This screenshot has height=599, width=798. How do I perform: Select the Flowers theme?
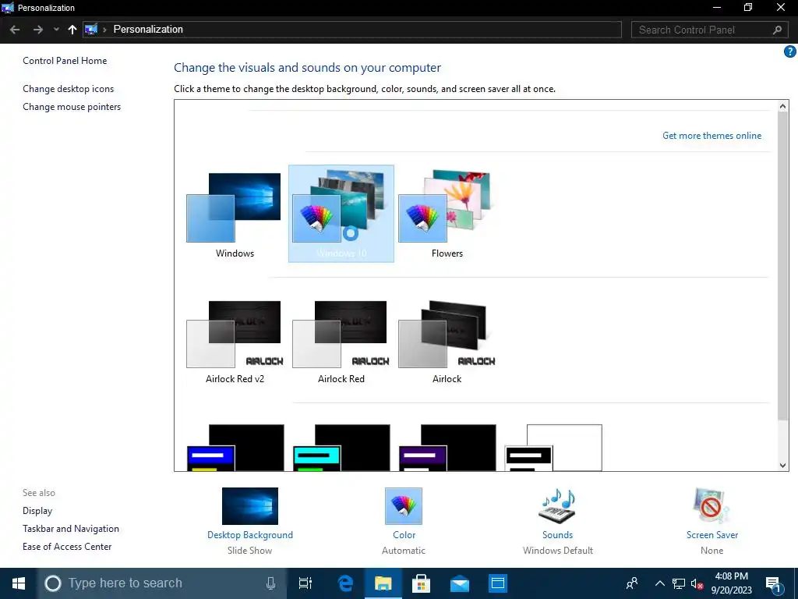tap(447, 214)
